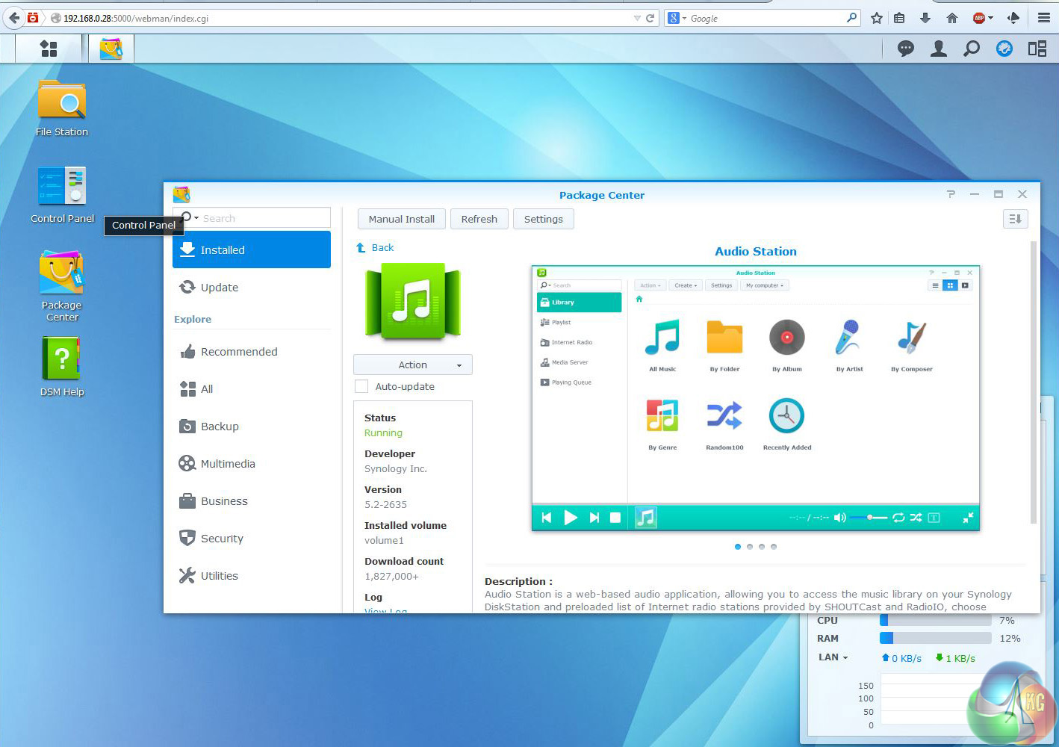Select the second screenshot pagination dot
The width and height of the screenshot is (1059, 747).
point(750,547)
